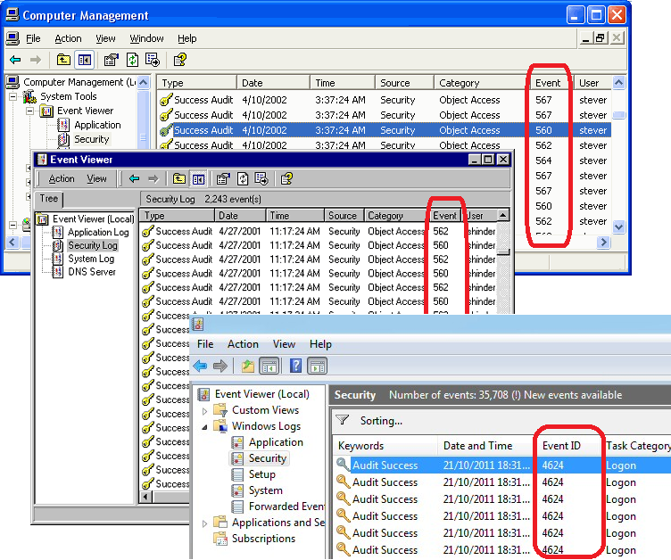The width and height of the screenshot is (671, 560).
Task: Collapse Event Viewer node in Computer Management tree
Action: [30, 111]
